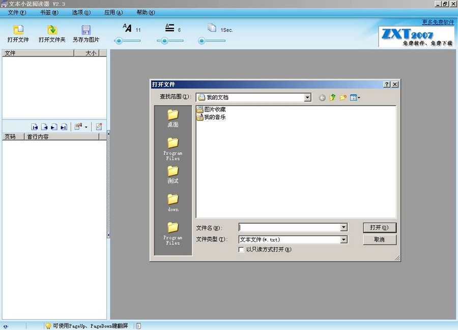Click the pencil edit icon

click(99, 127)
